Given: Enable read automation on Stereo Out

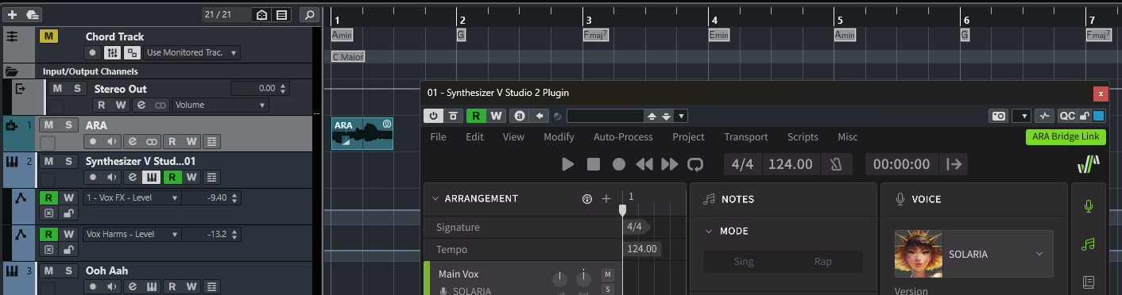Looking at the screenshot, I should tap(102, 105).
